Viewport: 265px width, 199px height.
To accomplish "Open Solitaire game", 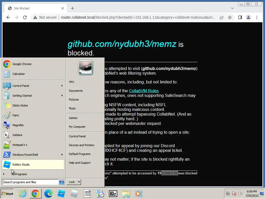I will (x=33, y=135).
